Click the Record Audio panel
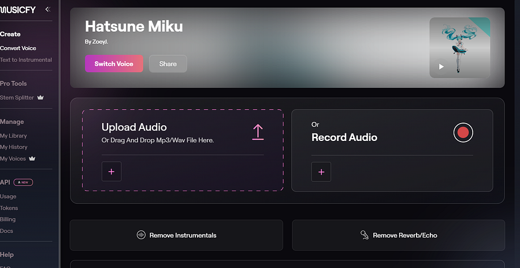This screenshot has width=520, height=268. (392, 150)
